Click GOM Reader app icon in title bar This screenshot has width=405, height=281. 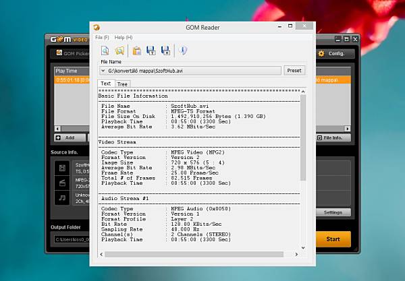(x=97, y=28)
